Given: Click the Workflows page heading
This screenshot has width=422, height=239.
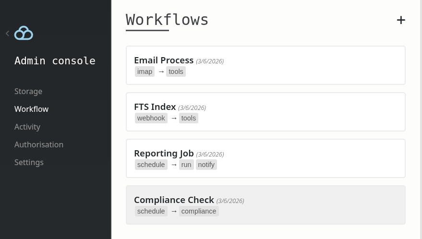Looking at the screenshot, I should [x=167, y=20].
